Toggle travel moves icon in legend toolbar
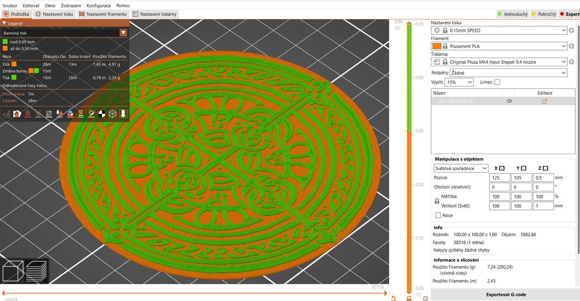Image resolution: width=580 pixels, height=301 pixels. [7, 113]
